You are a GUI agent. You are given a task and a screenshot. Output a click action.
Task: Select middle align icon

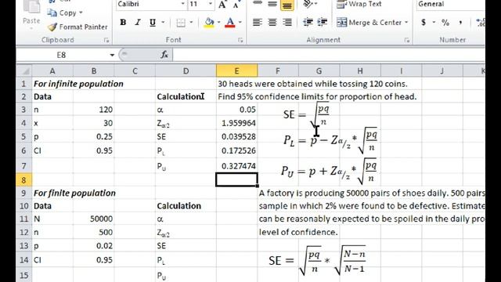[x=272, y=4]
